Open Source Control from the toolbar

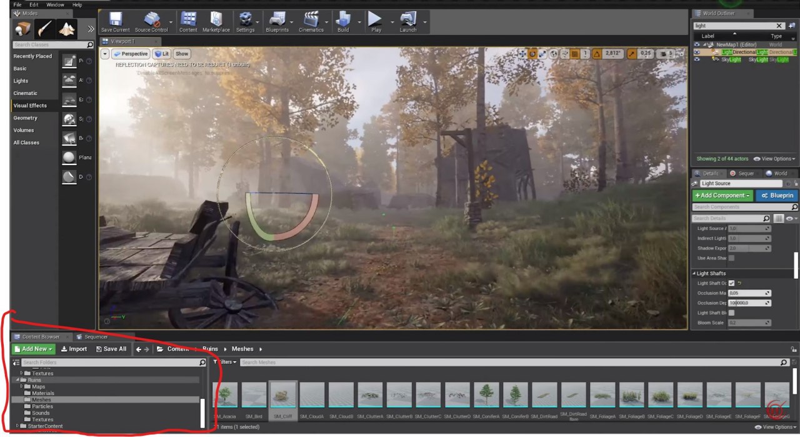[x=151, y=22]
